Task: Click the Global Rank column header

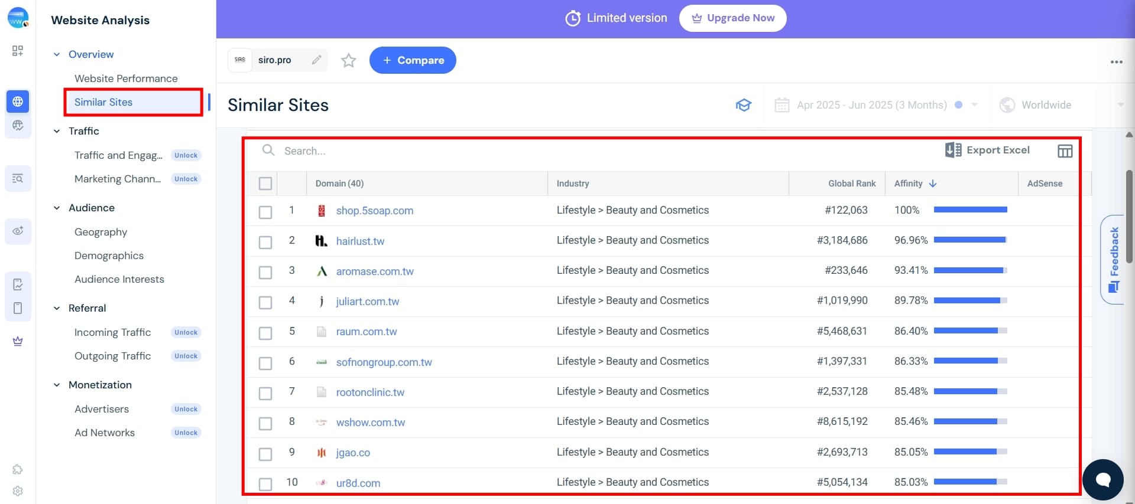Action: pos(852,184)
